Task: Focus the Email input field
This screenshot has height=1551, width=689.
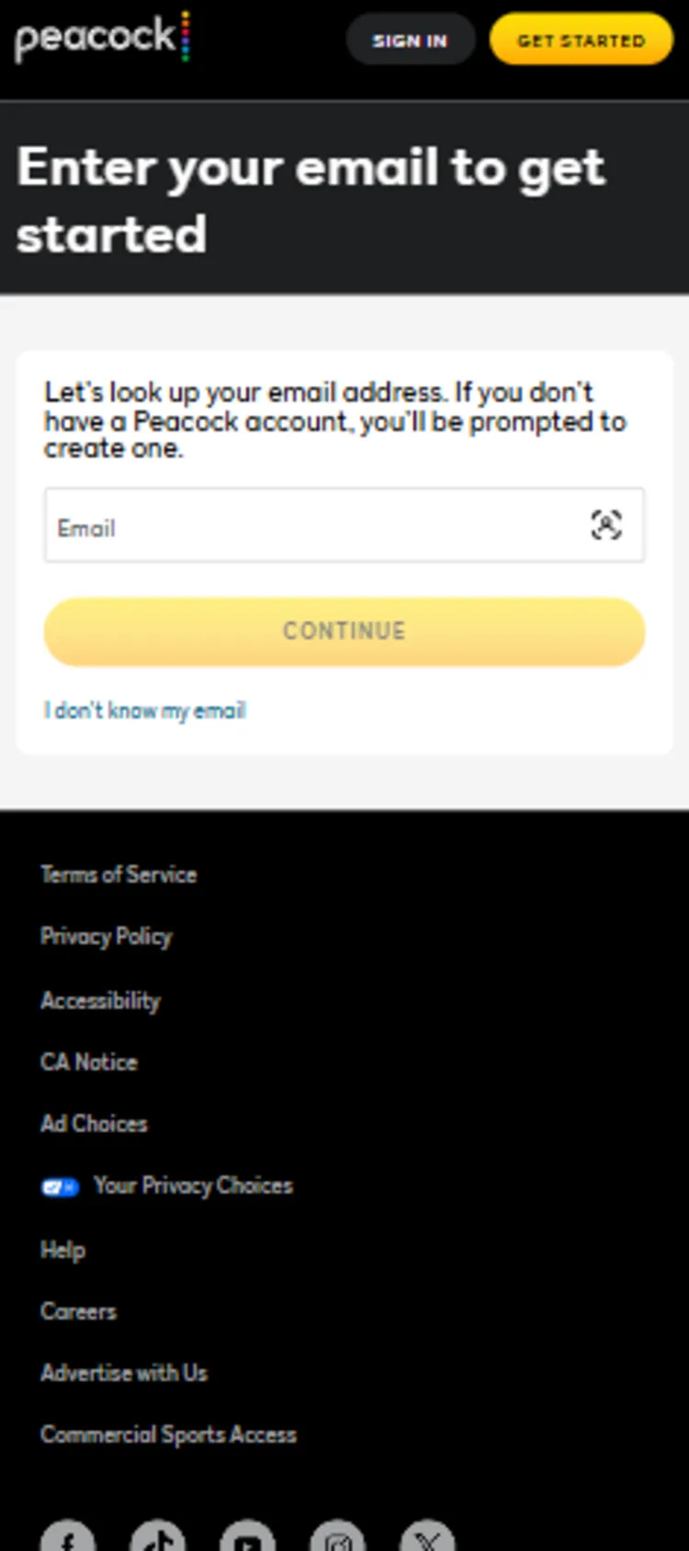Action: pyautogui.click(x=312, y=526)
